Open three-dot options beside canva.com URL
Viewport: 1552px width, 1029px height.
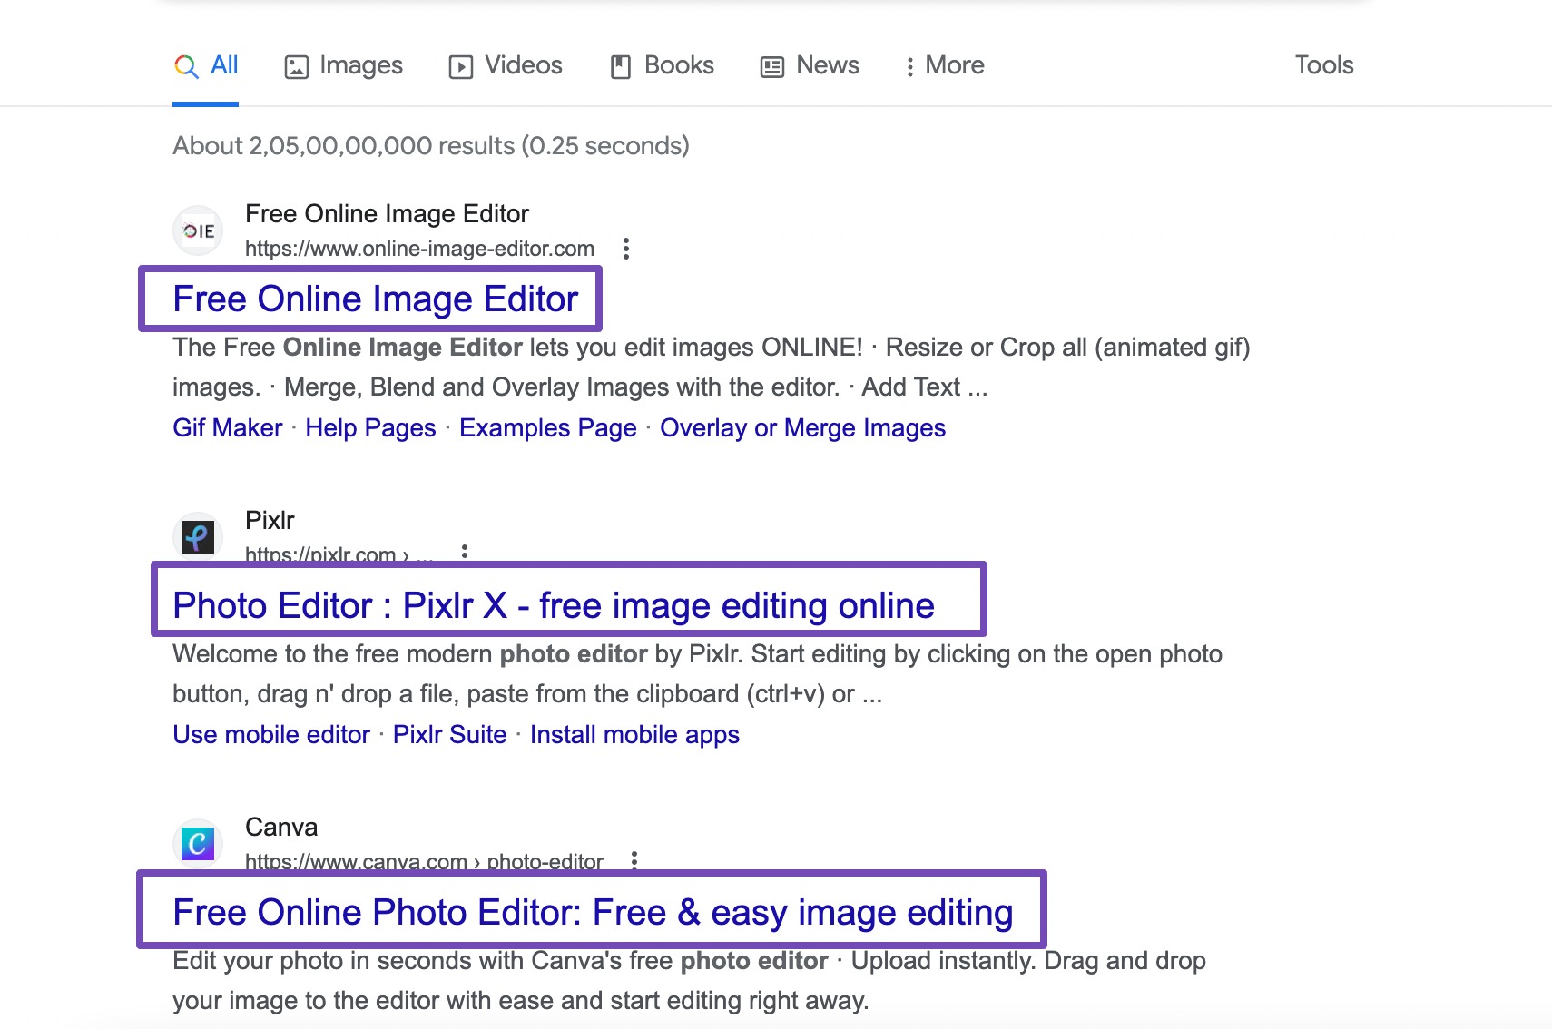634,859
